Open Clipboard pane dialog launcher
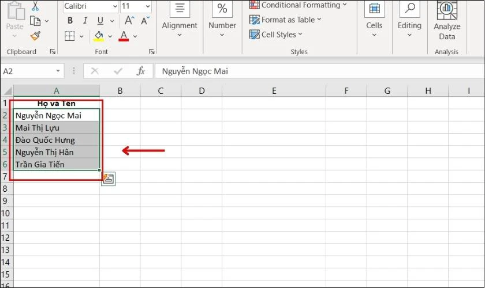 tap(53, 51)
